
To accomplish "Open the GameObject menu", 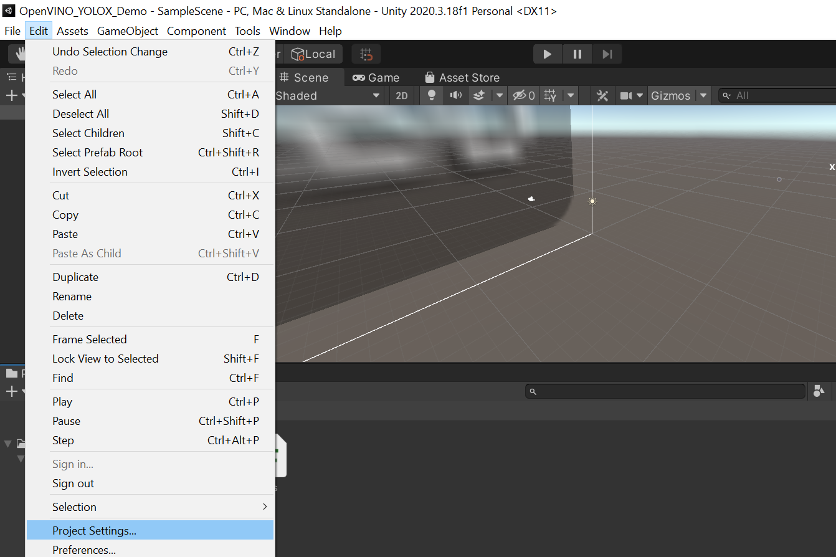I will pyautogui.click(x=128, y=31).
